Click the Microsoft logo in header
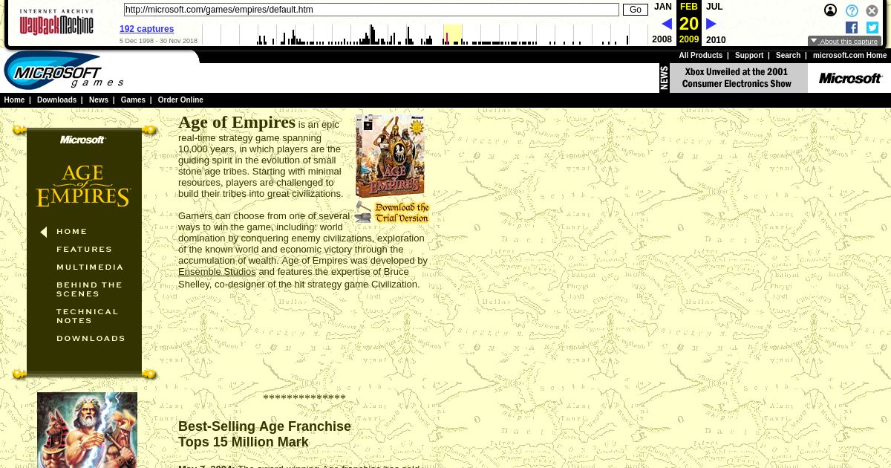This screenshot has height=468, width=891. click(x=850, y=78)
